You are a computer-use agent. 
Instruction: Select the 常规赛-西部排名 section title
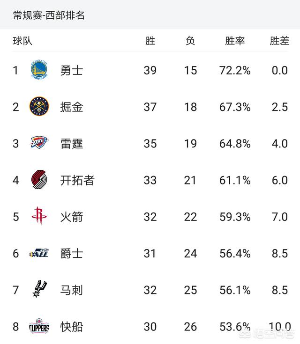point(49,15)
